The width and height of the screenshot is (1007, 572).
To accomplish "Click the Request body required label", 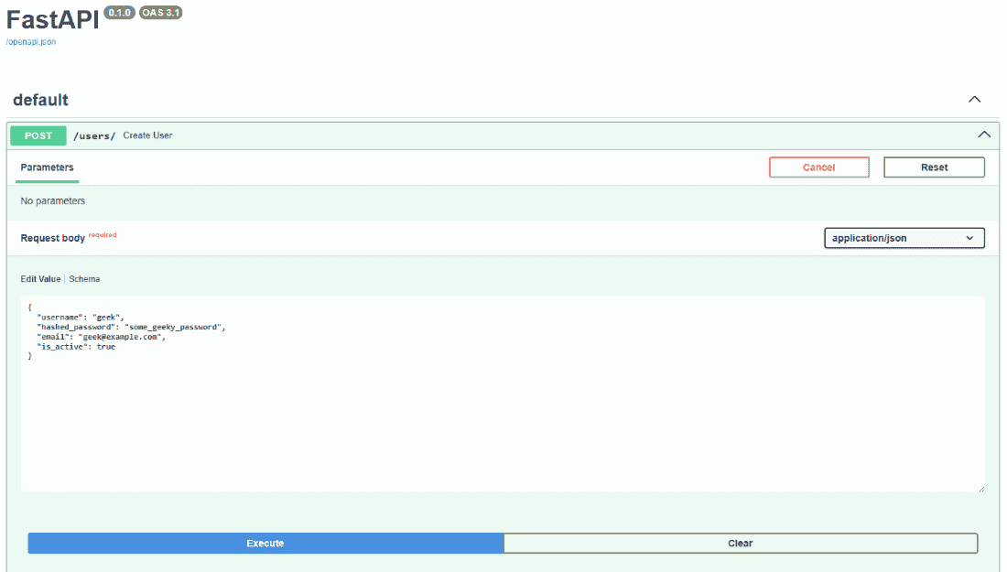I will tap(53, 237).
